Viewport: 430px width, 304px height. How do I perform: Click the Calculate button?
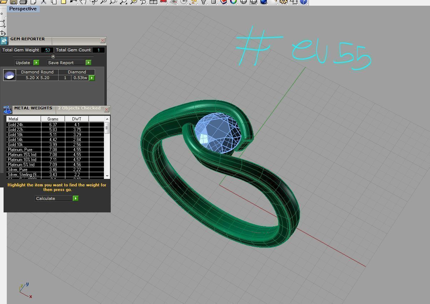(x=54, y=199)
